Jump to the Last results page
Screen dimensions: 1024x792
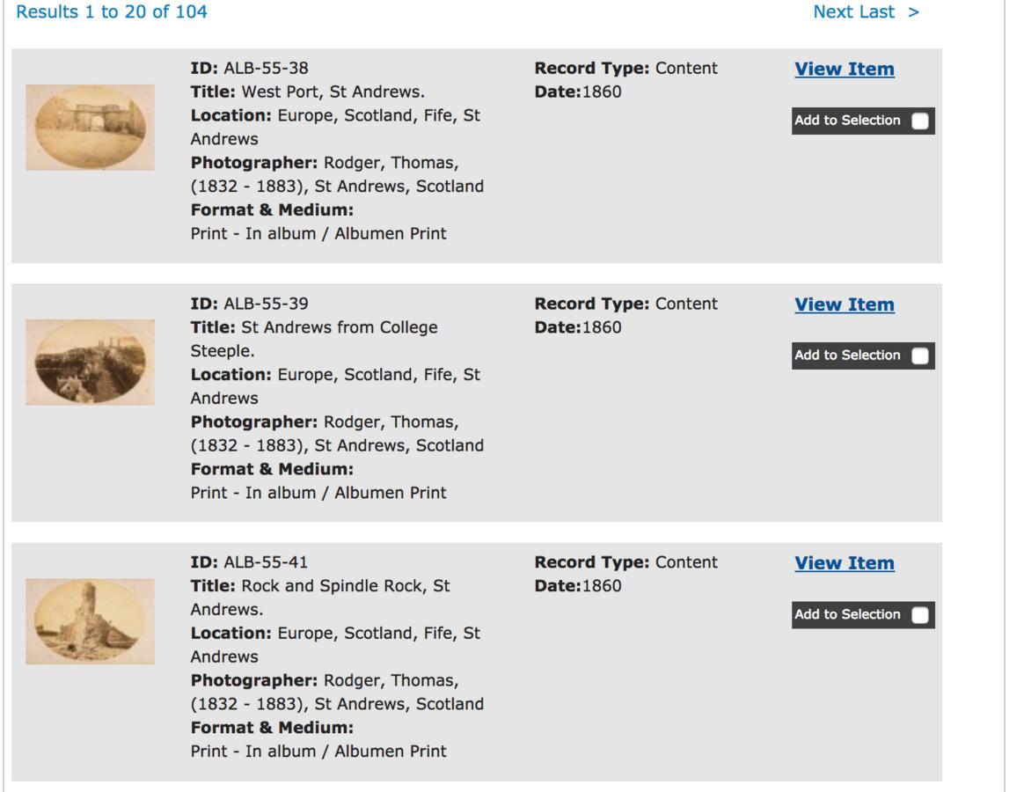[877, 11]
